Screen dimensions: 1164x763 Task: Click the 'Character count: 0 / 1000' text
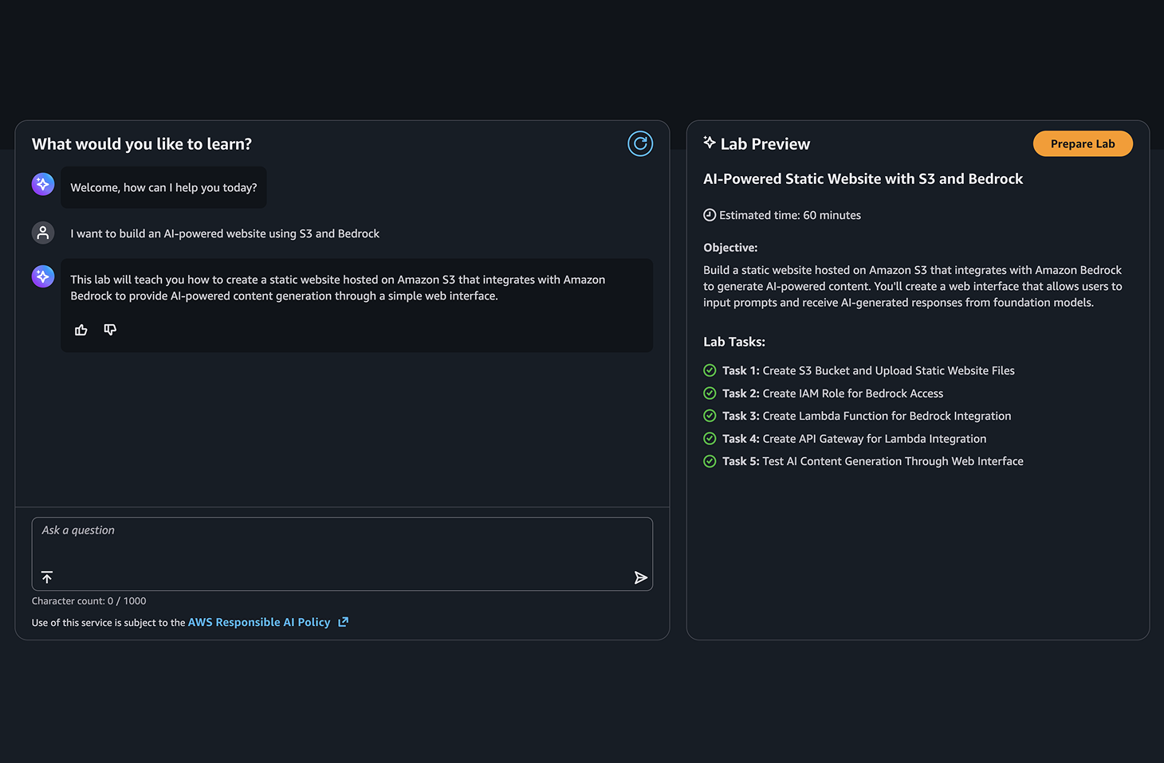pyautogui.click(x=88, y=601)
